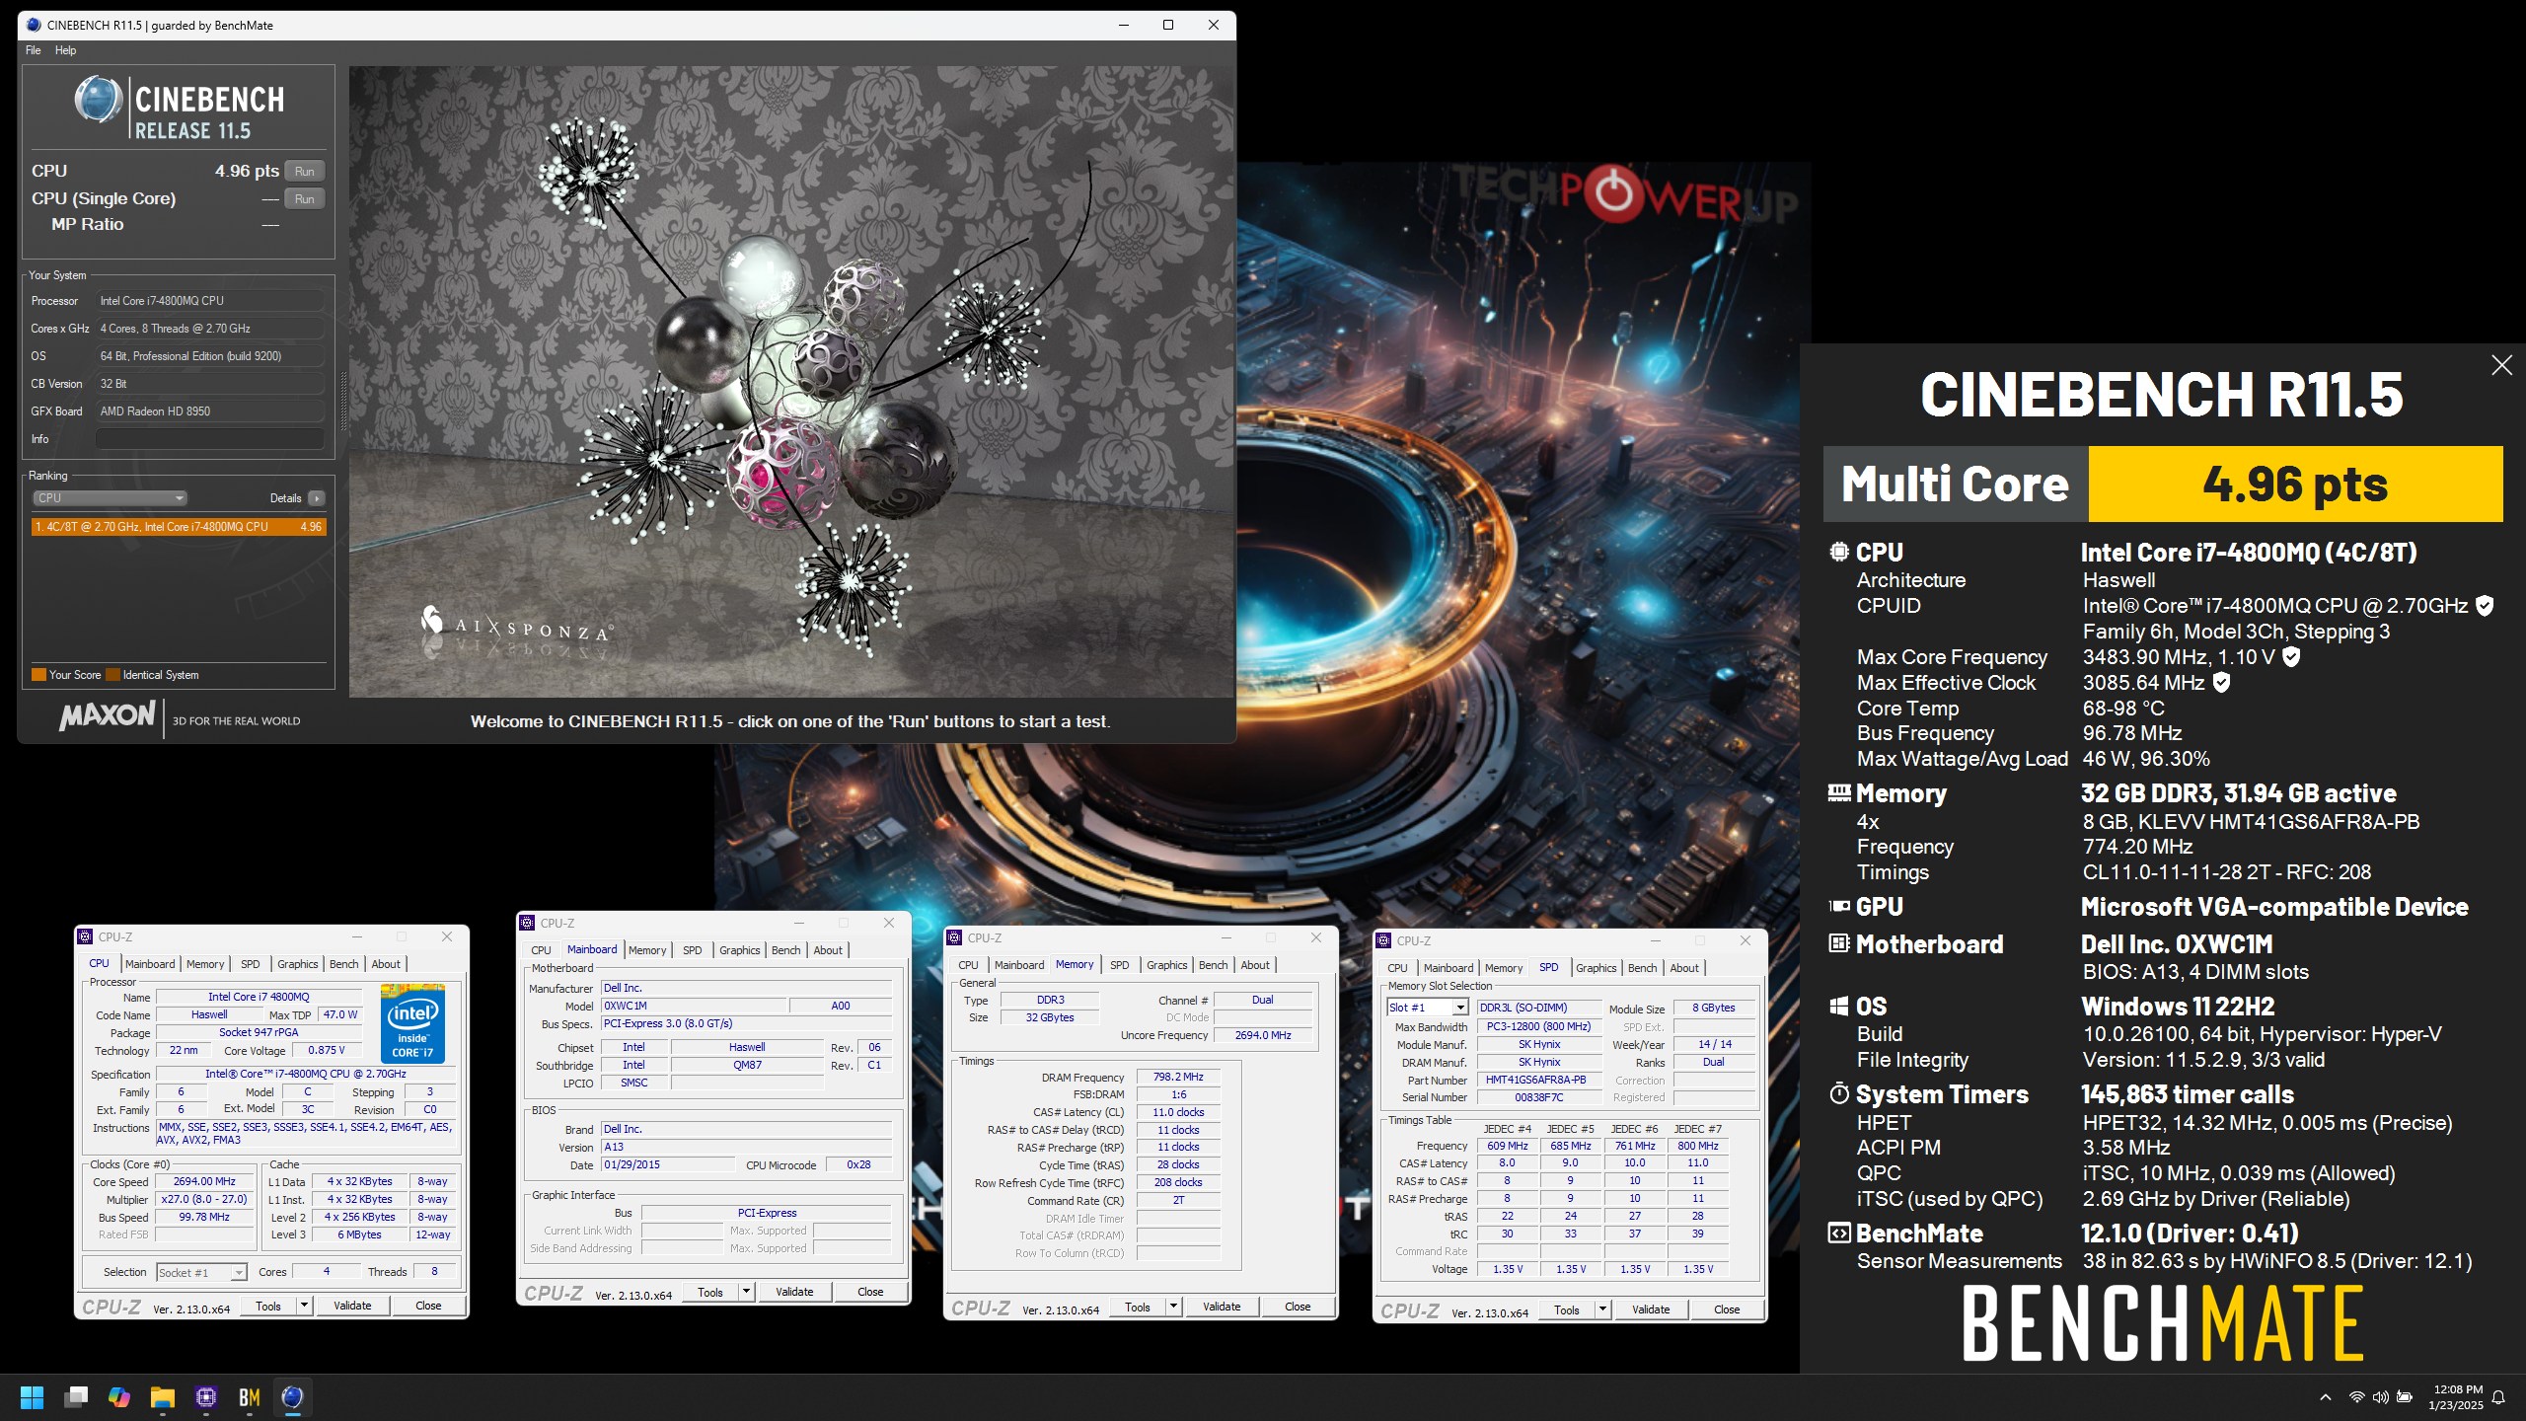The width and height of the screenshot is (2526, 1421).
Task: Open Task View on the taskbar
Action: [76, 1397]
